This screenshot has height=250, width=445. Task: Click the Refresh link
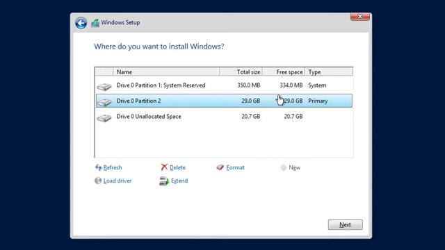113,167
